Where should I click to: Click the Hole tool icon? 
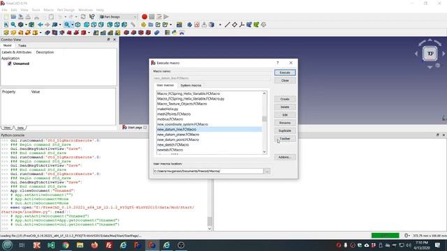coord(54,33)
